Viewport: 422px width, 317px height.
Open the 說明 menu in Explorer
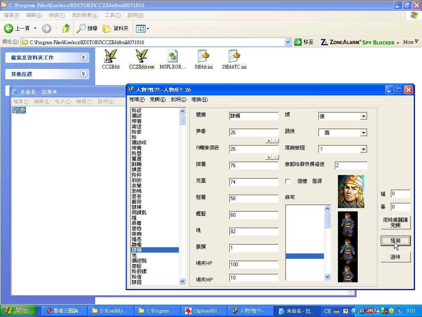(135, 15)
